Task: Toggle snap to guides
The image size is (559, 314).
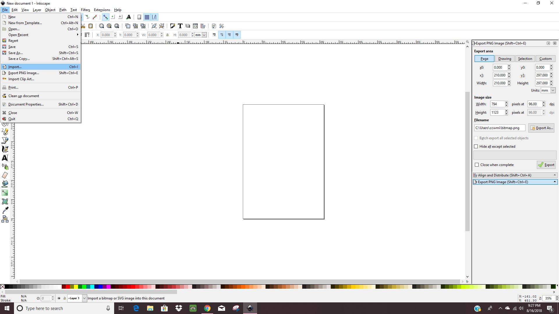Action: pyautogui.click(x=154, y=17)
